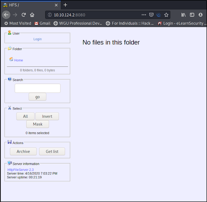The width and height of the screenshot is (207, 202).
Task: Click the '0 items selected' text
Action: (x=38, y=133)
